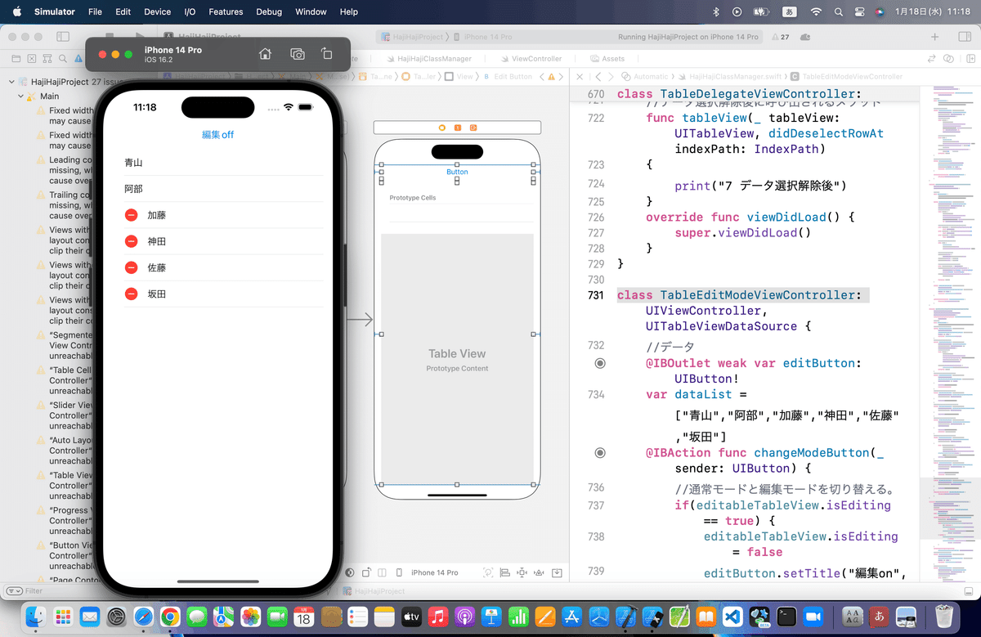The height and width of the screenshot is (637, 981).
Task: Open the find navigator magnifier icon
Action: [x=63, y=59]
